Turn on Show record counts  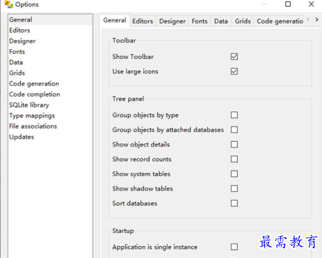pyautogui.click(x=234, y=159)
